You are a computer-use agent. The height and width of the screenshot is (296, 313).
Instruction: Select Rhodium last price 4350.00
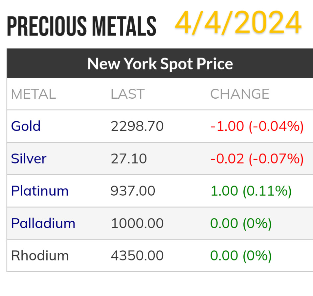coord(137,256)
